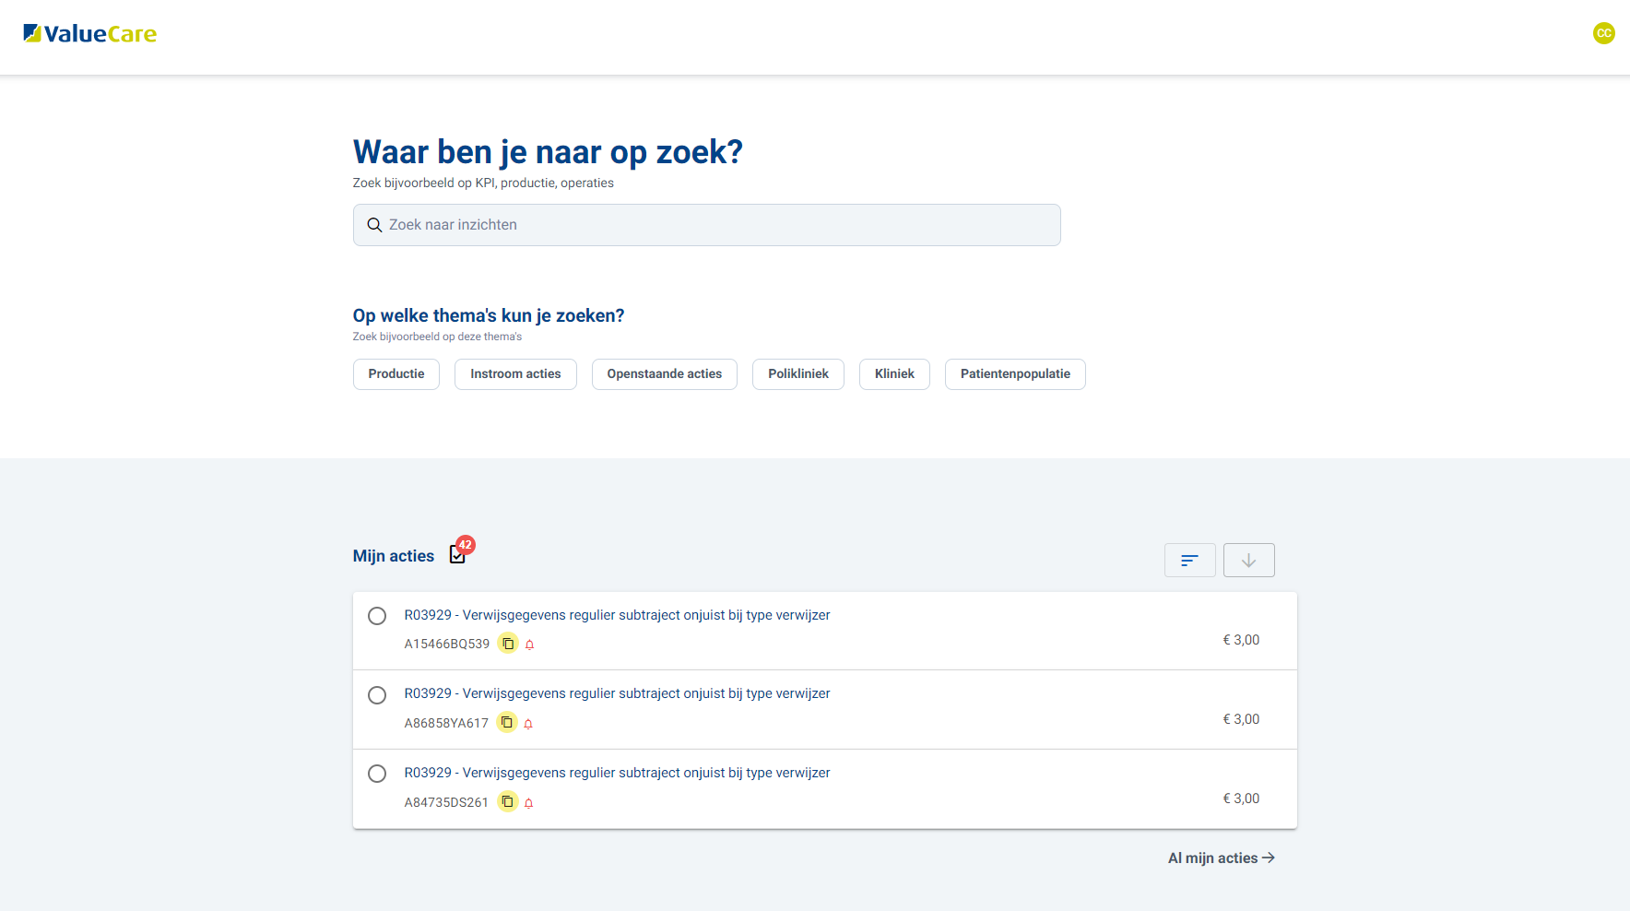Copy the code A86858YA617
The width and height of the screenshot is (1630, 911).
507,723
